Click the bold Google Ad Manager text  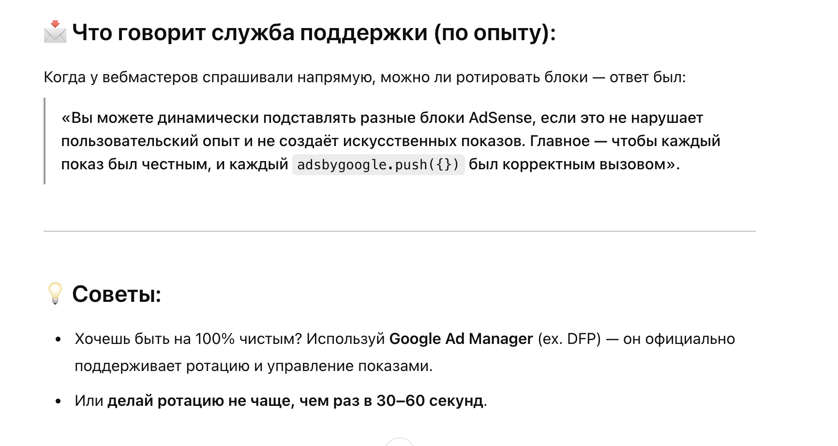pyautogui.click(x=461, y=339)
